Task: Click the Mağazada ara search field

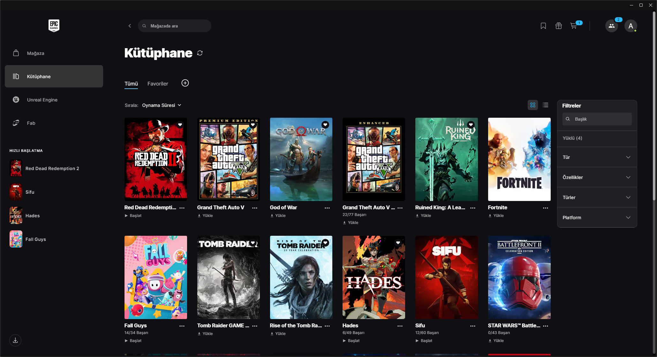Action: click(175, 26)
